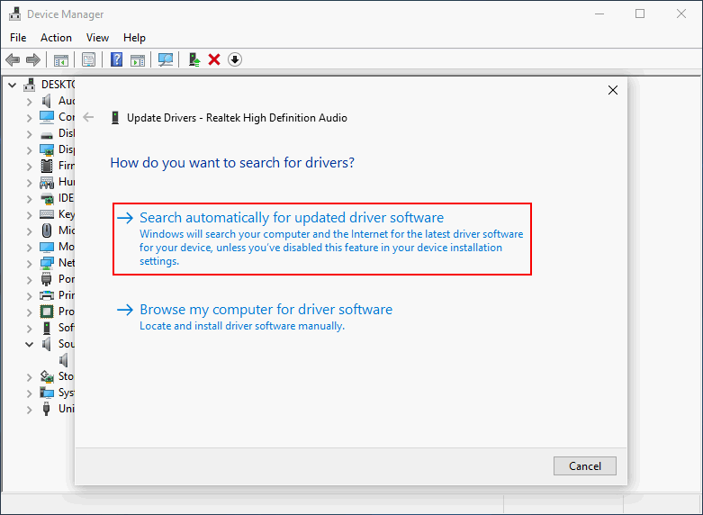The height and width of the screenshot is (515, 703).
Task: Expand the System devices category chevron
Action: point(29,393)
